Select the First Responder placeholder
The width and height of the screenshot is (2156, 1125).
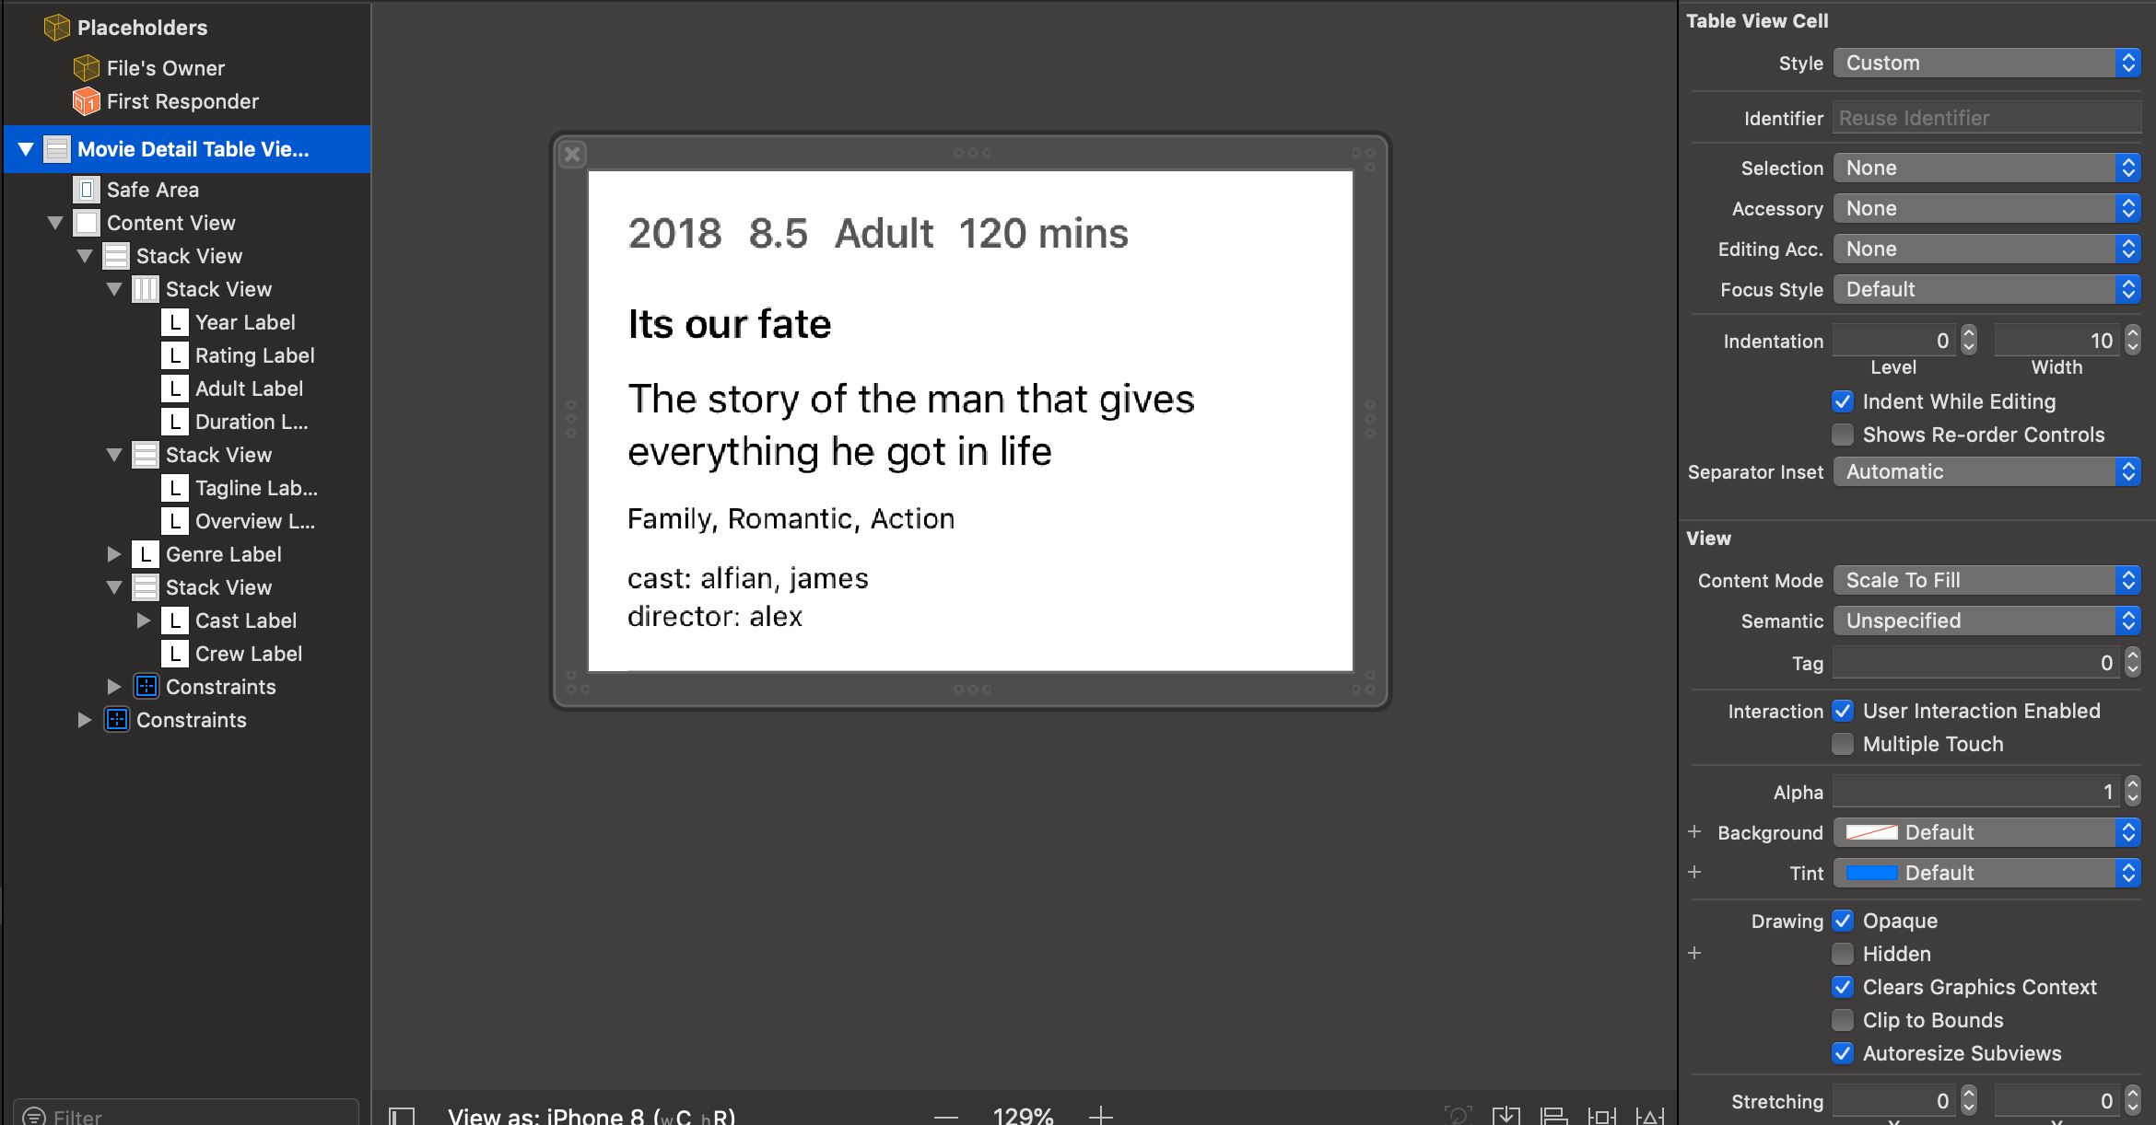tap(182, 101)
